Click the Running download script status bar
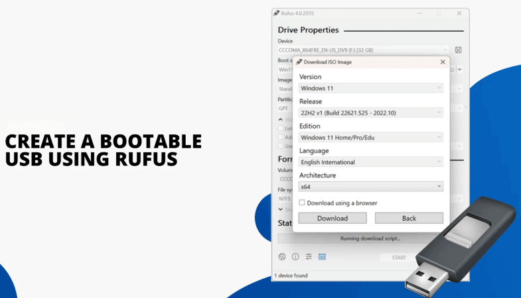Screen dimensions: 521x298 (x=370, y=238)
